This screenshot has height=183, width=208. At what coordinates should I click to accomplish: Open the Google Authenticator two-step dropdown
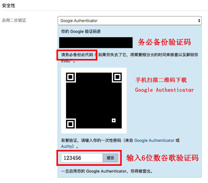pyautogui.click(x=129, y=21)
